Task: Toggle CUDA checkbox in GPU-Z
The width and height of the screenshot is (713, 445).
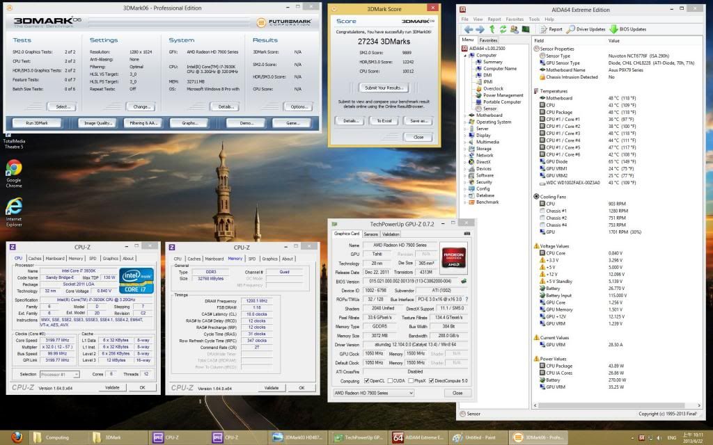Action: (390, 381)
